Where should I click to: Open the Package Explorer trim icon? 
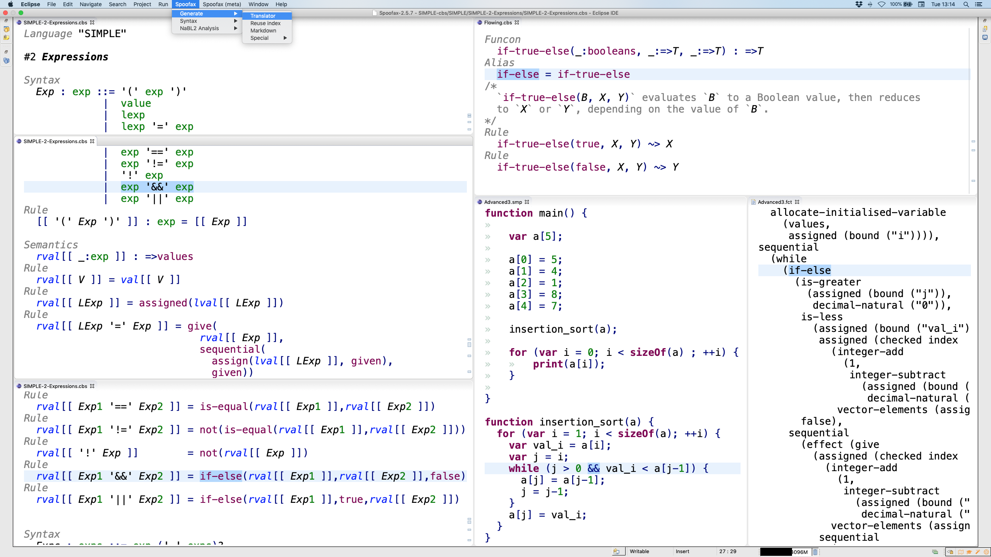(x=6, y=29)
